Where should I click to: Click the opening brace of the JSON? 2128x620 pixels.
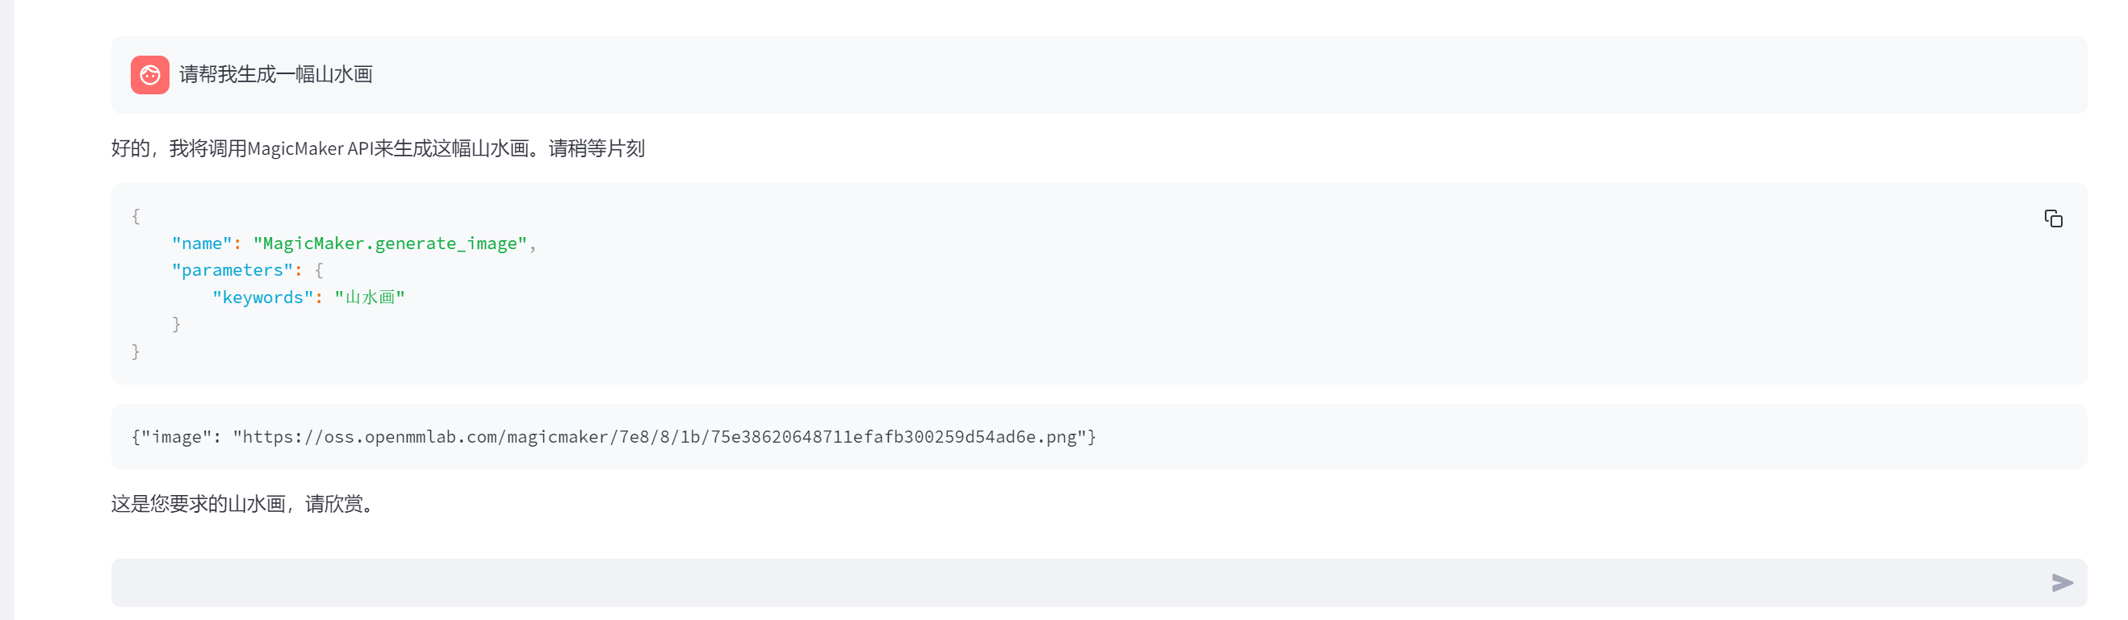pyautogui.click(x=136, y=216)
